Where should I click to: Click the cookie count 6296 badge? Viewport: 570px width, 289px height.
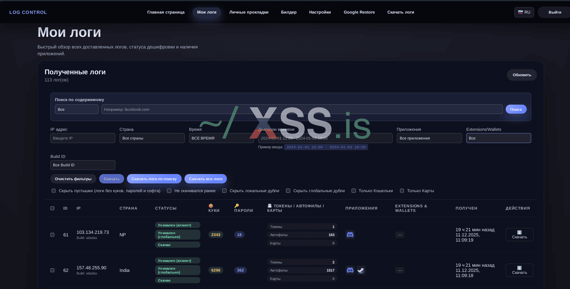(x=216, y=270)
